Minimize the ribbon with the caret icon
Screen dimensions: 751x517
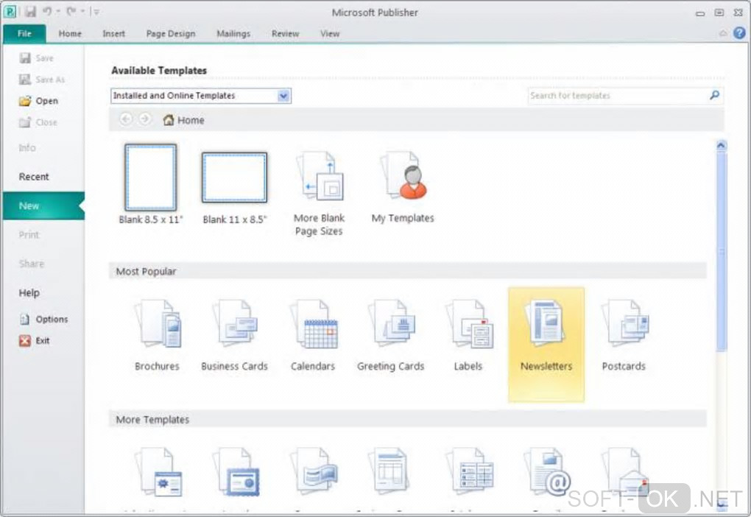(x=723, y=33)
